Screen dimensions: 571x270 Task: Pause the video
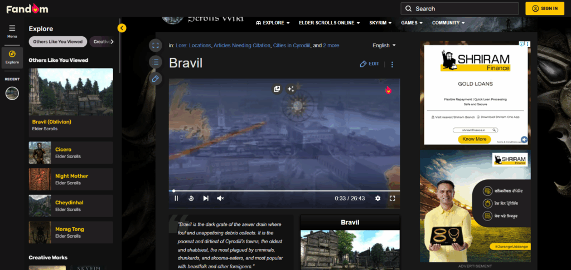(x=176, y=198)
